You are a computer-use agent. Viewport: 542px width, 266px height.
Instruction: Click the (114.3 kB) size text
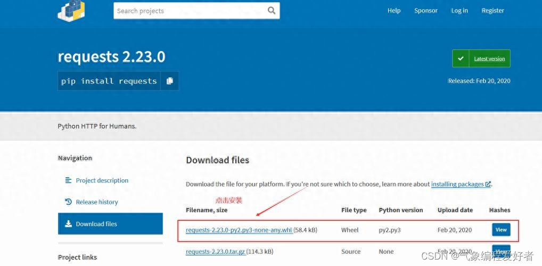click(x=260, y=252)
